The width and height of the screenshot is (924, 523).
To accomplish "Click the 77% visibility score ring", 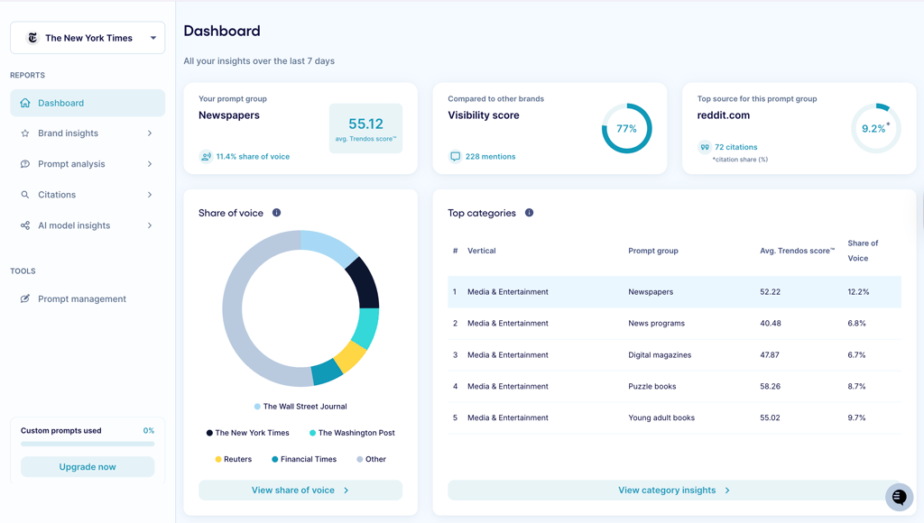I will pos(626,128).
